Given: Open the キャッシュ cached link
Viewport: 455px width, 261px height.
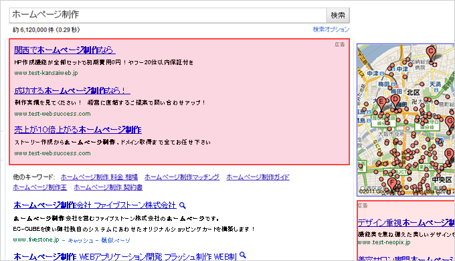Looking at the screenshot, I should [x=80, y=240].
